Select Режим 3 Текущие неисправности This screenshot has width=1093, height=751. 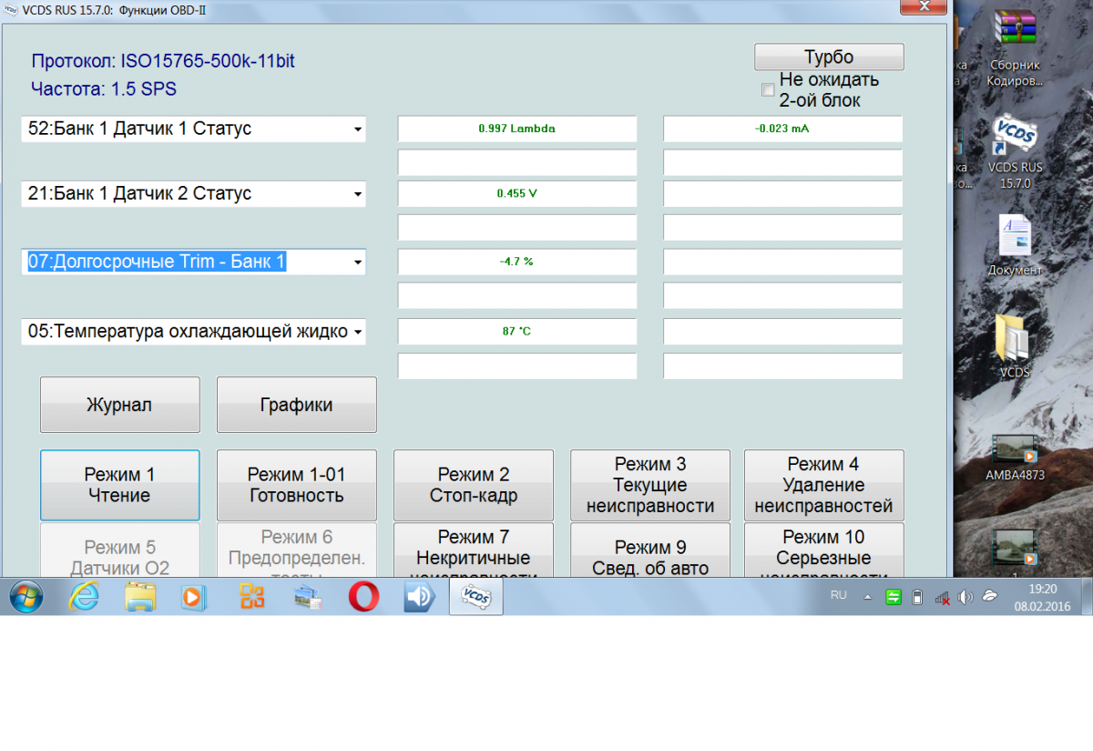[x=649, y=485]
